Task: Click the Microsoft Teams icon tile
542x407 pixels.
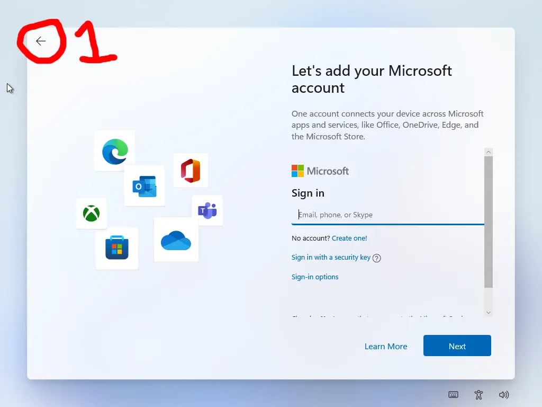Action: [x=207, y=210]
